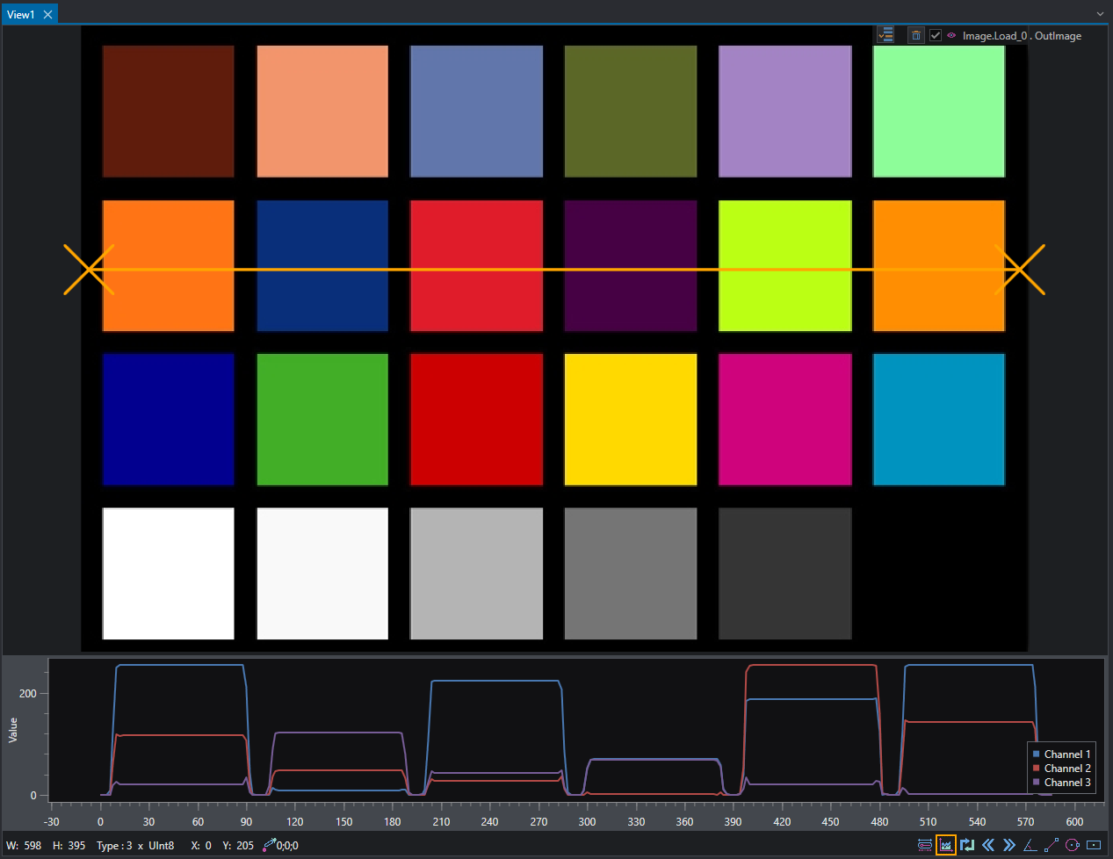Click the medium green patch in image
The image size is (1113, 859).
click(322, 420)
